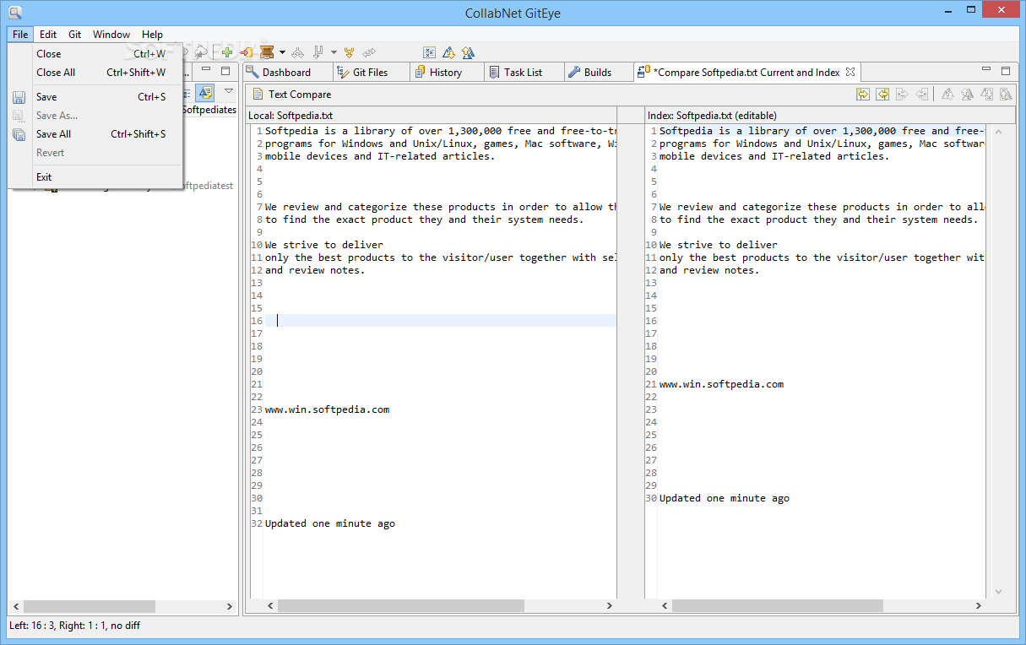Open the Window menu
The image size is (1026, 645).
(111, 35)
